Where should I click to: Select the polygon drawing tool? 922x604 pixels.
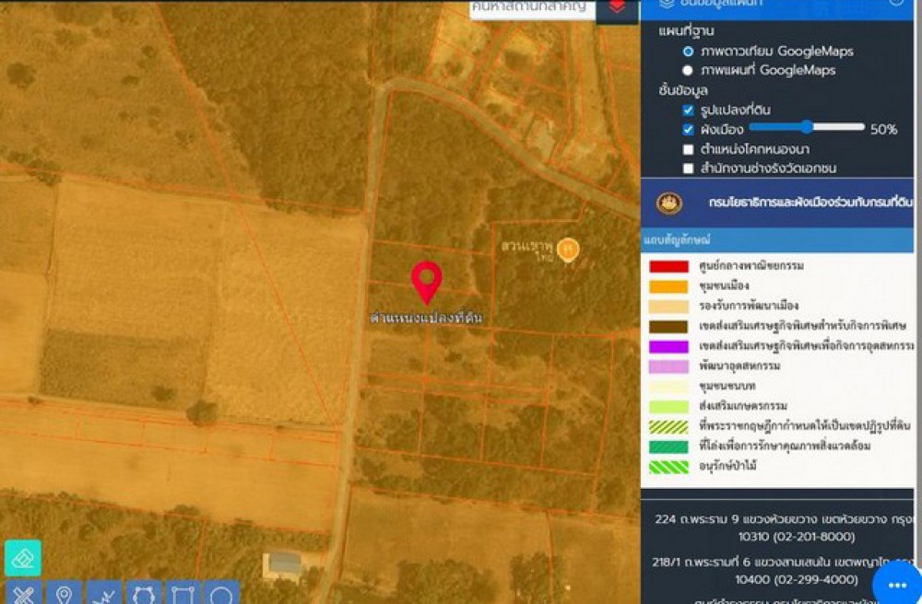[x=143, y=594]
